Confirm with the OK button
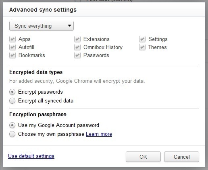Image resolution: width=208 pixels, height=170 pixels. (143, 157)
